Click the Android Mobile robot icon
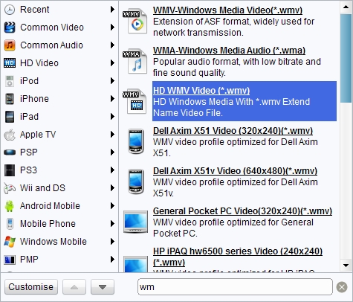The image size is (353, 302). (10, 206)
